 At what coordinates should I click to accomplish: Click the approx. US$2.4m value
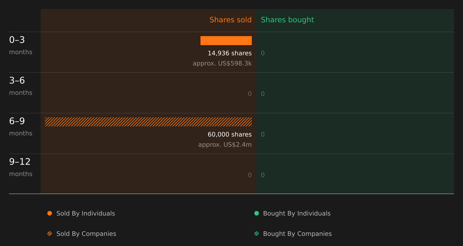[x=225, y=144]
